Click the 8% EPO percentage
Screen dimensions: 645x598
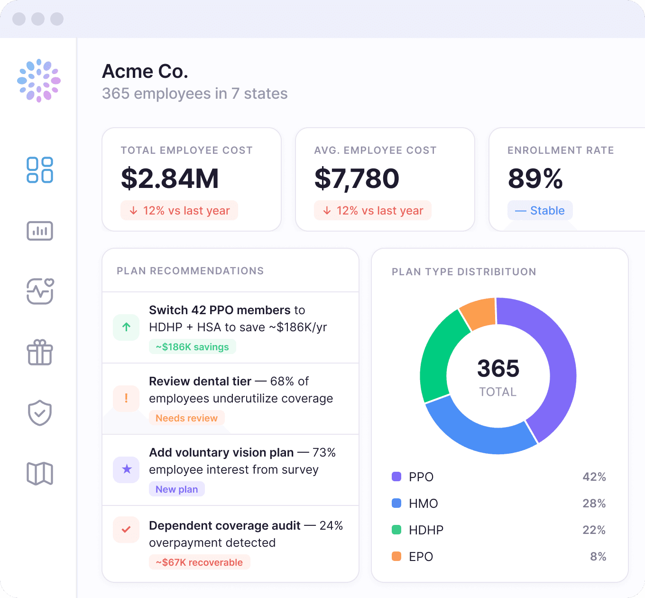(x=598, y=557)
